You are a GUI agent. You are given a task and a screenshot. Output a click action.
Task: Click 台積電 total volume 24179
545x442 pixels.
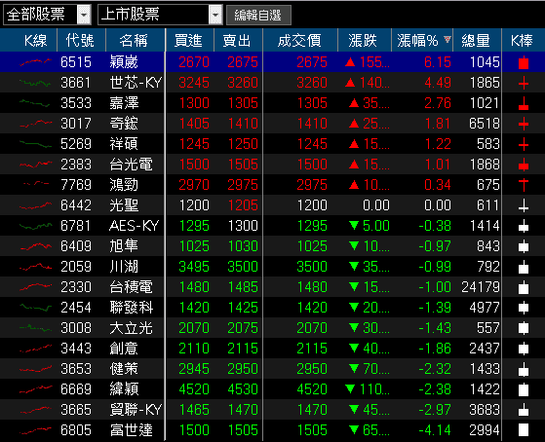click(x=481, y=287)
